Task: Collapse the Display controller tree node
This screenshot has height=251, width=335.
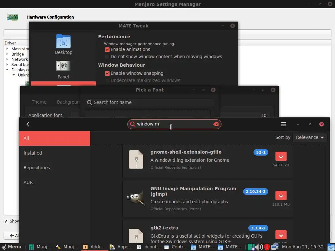Action: (7, 70)
